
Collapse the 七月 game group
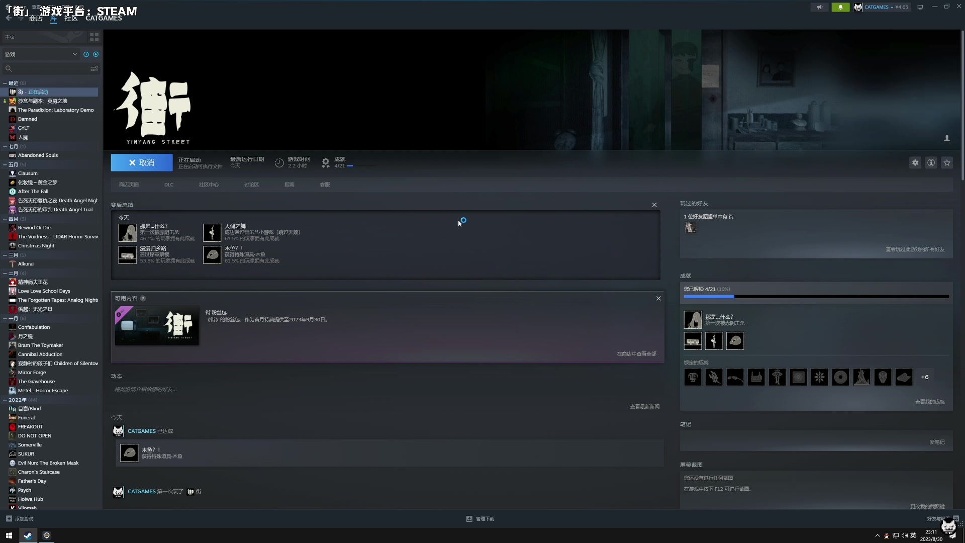click(x=5, y=147)
